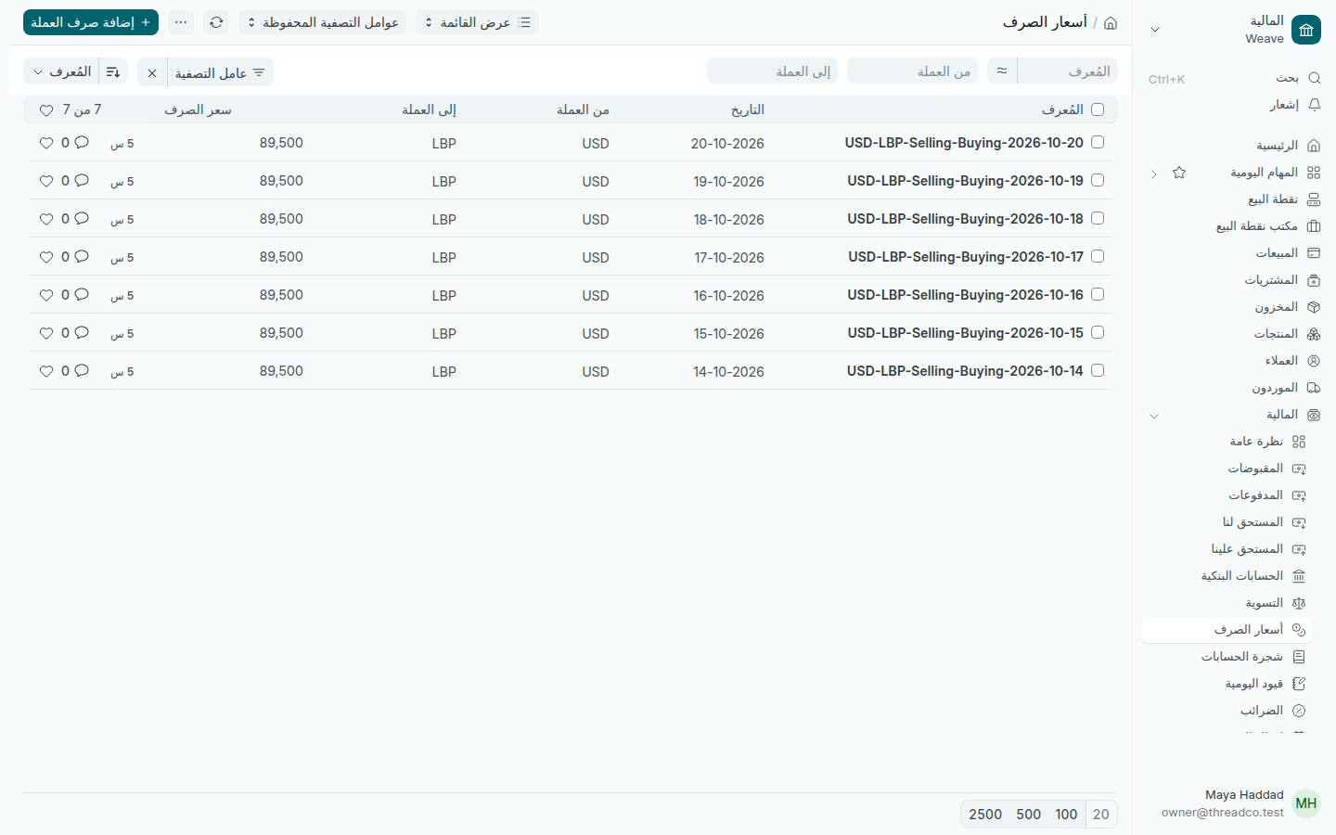Check the box for USD-LBP-Selling-Buying-2026-10-20
Image resolution: width=1336 pixels, height=835 pixels.
click(x=1098, y=142)
